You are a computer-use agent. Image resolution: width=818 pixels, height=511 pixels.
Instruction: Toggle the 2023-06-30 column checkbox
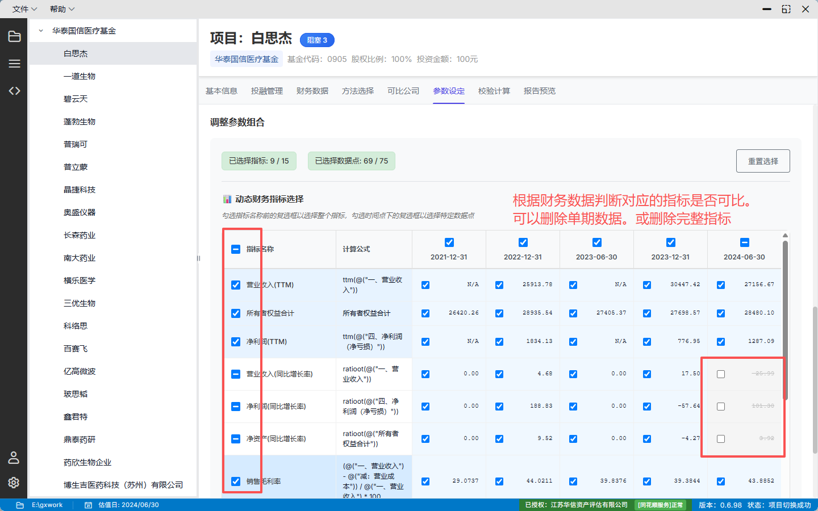[597, 242]
